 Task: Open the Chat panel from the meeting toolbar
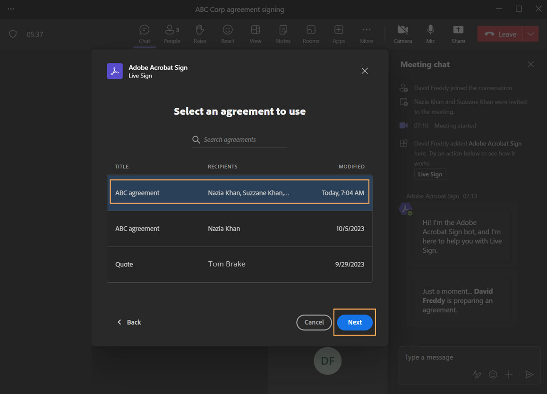(x=144, y=34)
